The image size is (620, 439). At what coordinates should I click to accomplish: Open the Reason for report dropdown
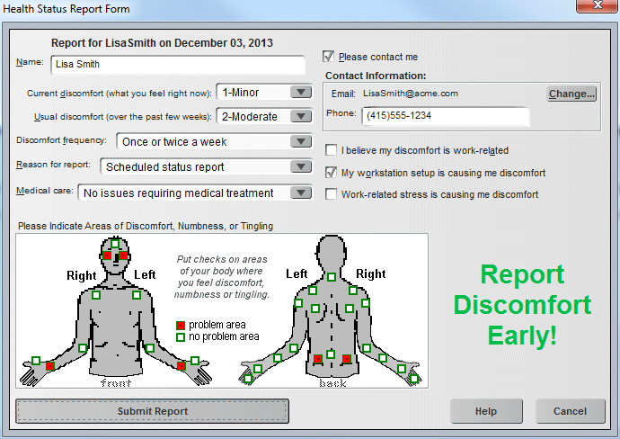301,166
